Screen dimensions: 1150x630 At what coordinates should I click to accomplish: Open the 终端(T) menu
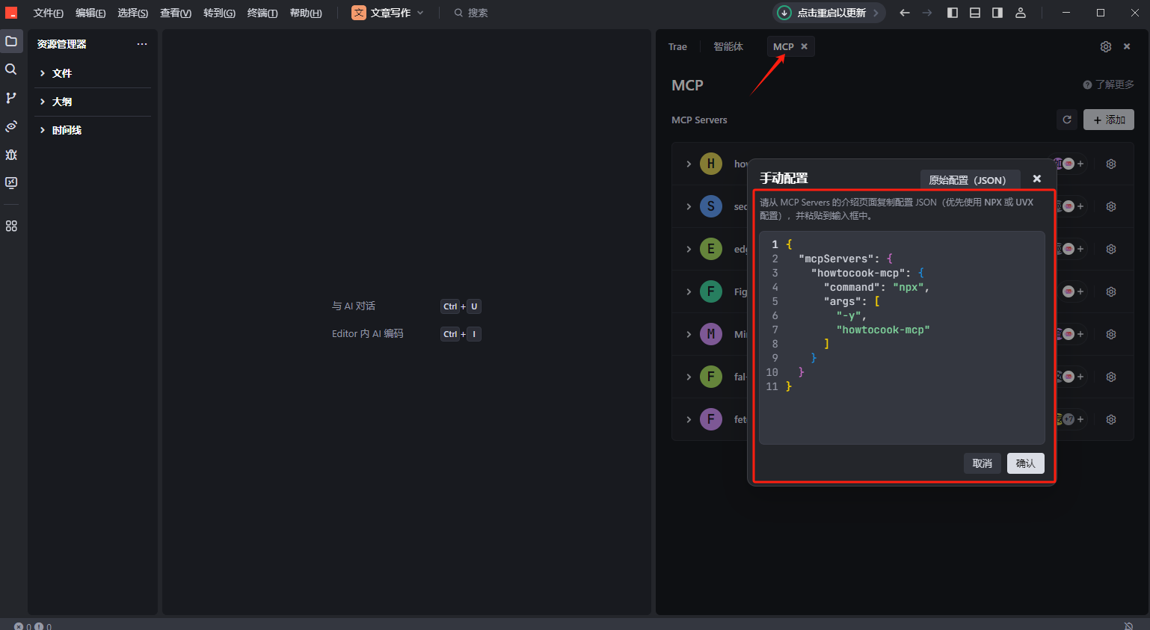262,13
